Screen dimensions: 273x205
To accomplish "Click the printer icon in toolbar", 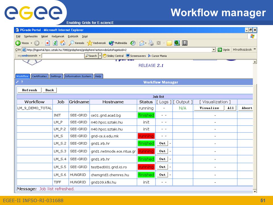I will tap(151, 43).
